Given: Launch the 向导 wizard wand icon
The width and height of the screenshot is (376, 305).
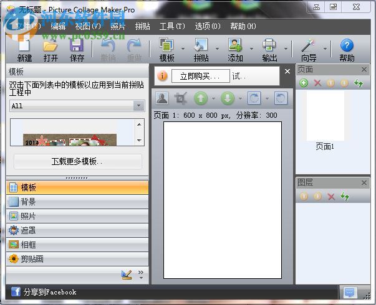Looking at the screenshot, I should 308,45.
